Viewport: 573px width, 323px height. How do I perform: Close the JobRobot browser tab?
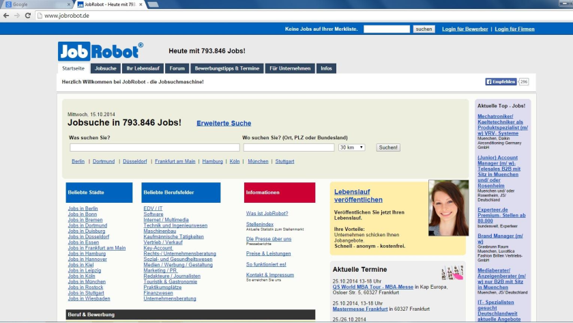pyautogui.click(x=141, y=4)
